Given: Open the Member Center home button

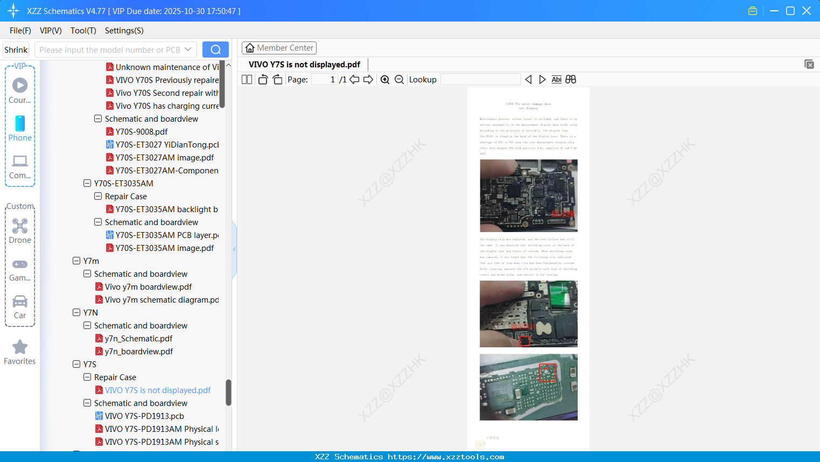Looking at the screenshot, I should pos(279,48).
